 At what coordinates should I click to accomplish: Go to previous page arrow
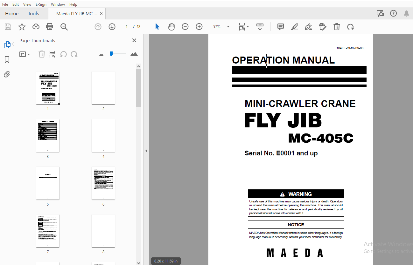click(x=98, y=27)
